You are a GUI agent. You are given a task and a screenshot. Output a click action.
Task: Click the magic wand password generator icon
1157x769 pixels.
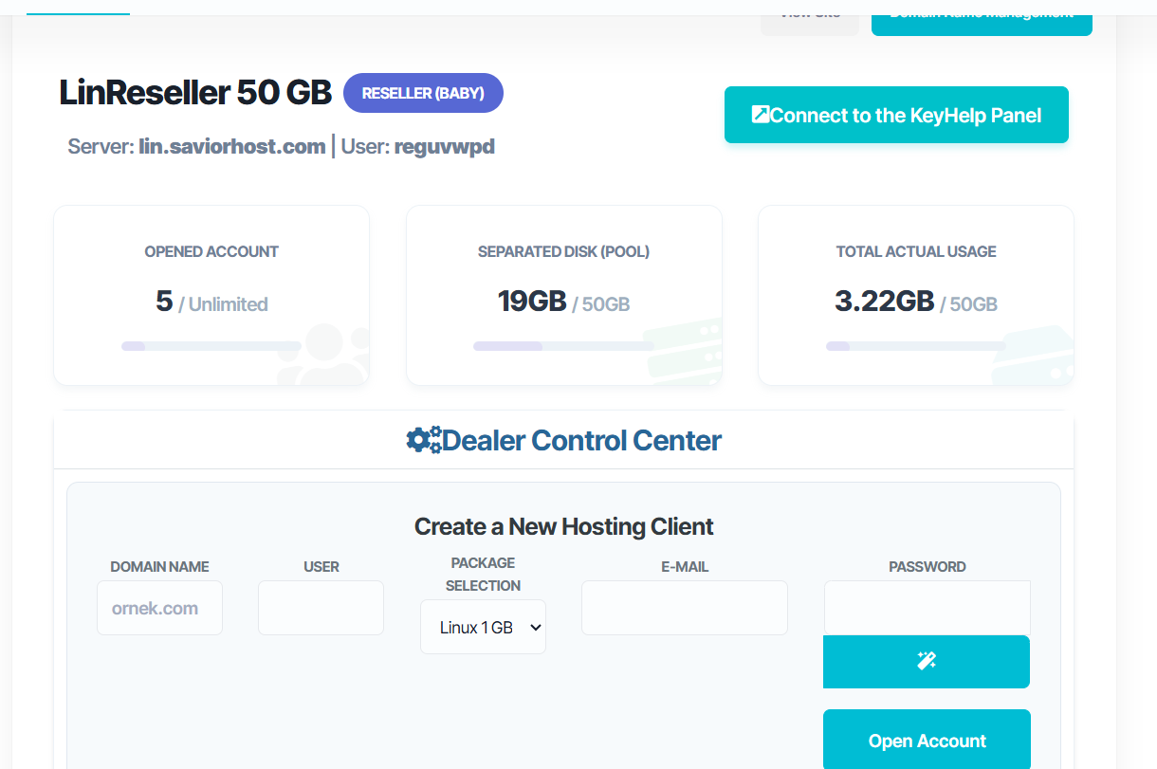coord(927,661)
